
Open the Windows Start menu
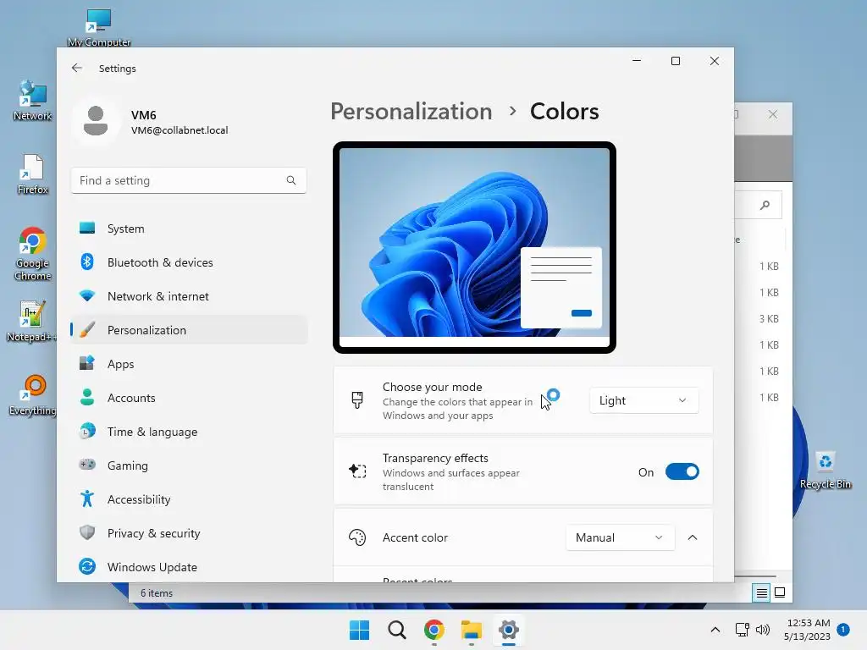tap(359, 630)
